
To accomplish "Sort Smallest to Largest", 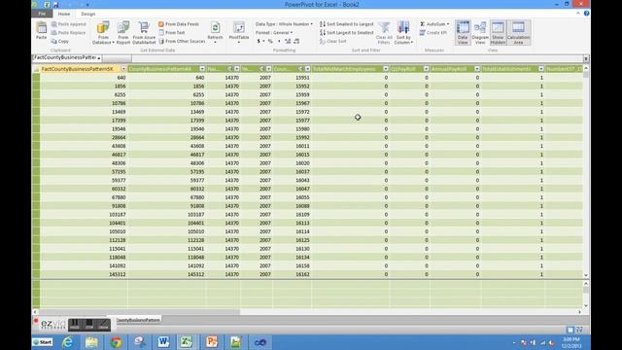I will coord(346,24).
